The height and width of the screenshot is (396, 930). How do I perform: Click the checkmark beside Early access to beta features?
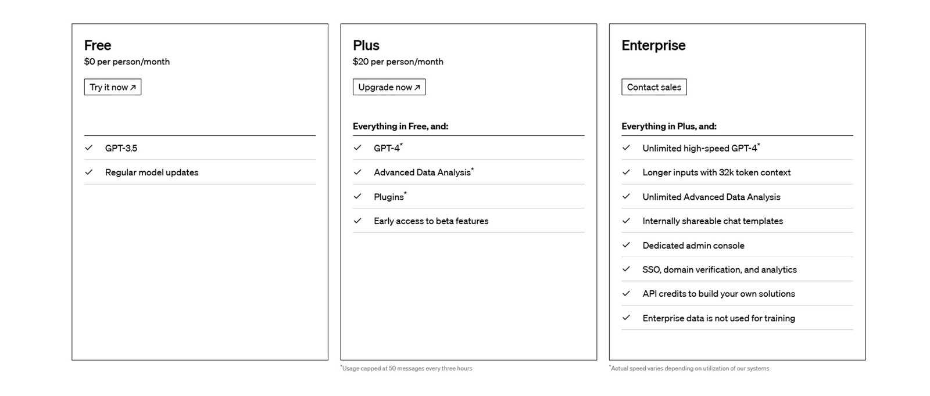[x=357, y=221]
